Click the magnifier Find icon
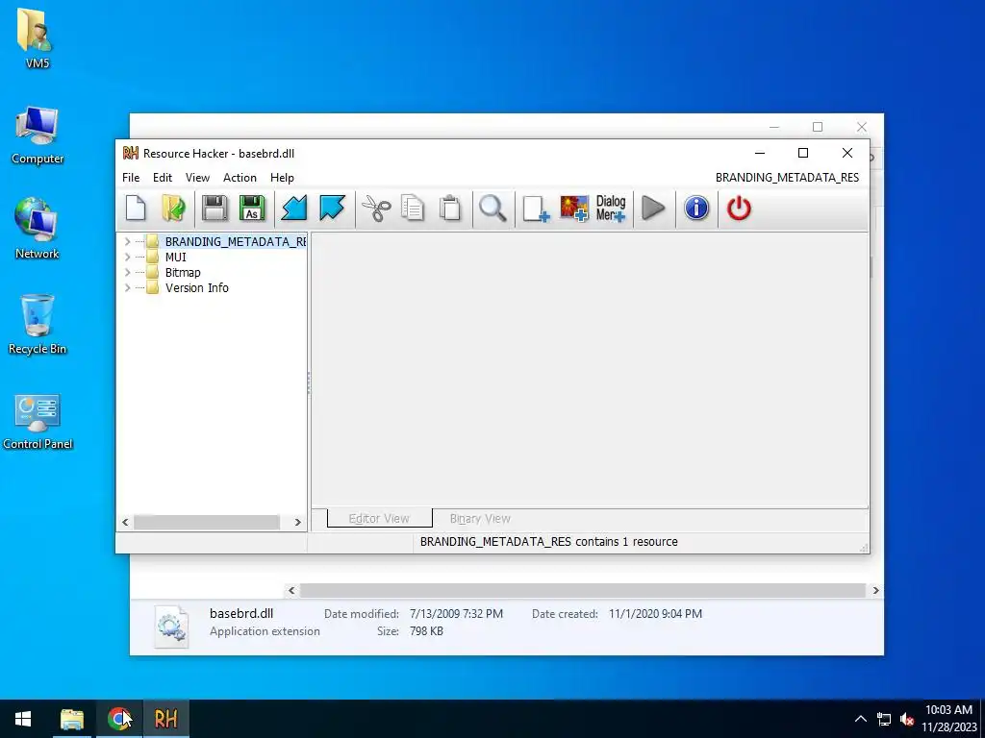985x738 pixels. pyautogui.click(x=492, y=209)
